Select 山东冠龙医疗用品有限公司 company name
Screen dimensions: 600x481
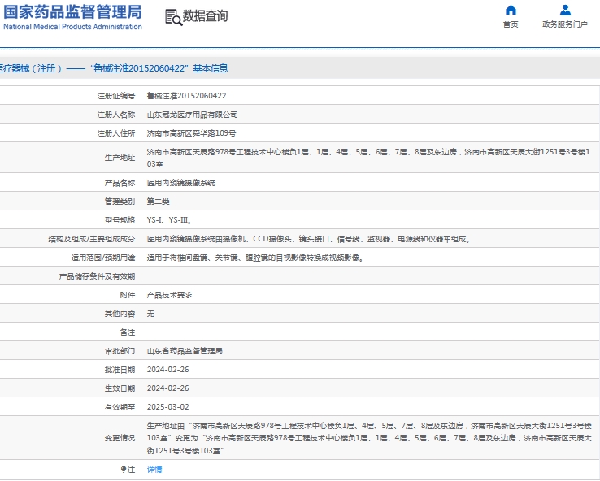coord(192,115)
